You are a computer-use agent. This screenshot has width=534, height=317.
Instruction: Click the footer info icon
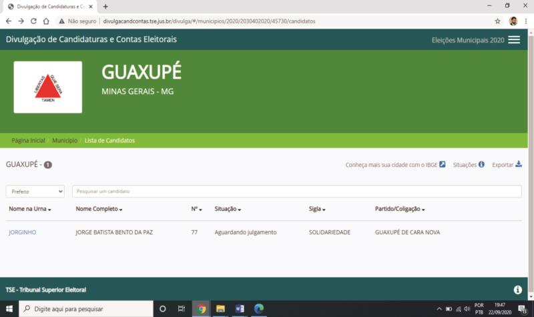[518, 290]
